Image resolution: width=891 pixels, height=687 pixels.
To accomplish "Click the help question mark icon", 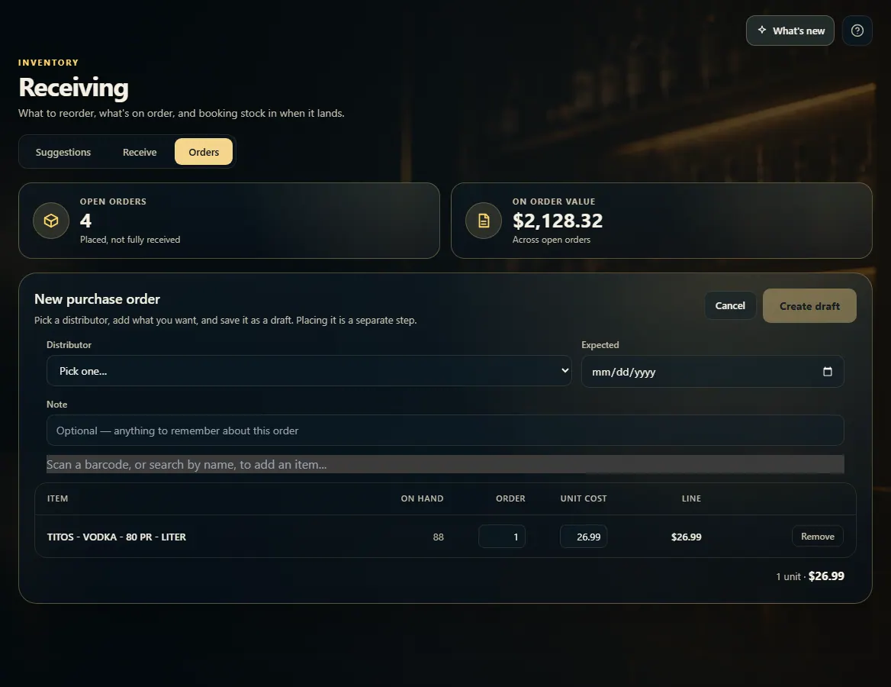I will pyautogui.click(x=857, y=31).
